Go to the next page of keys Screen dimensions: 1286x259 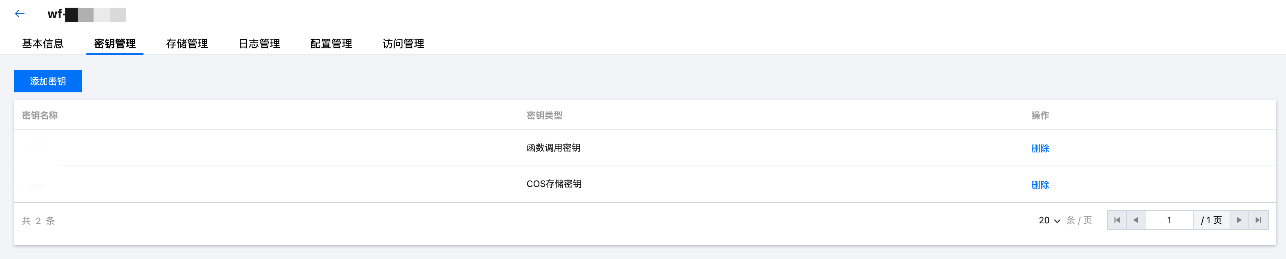point(1239,220)
